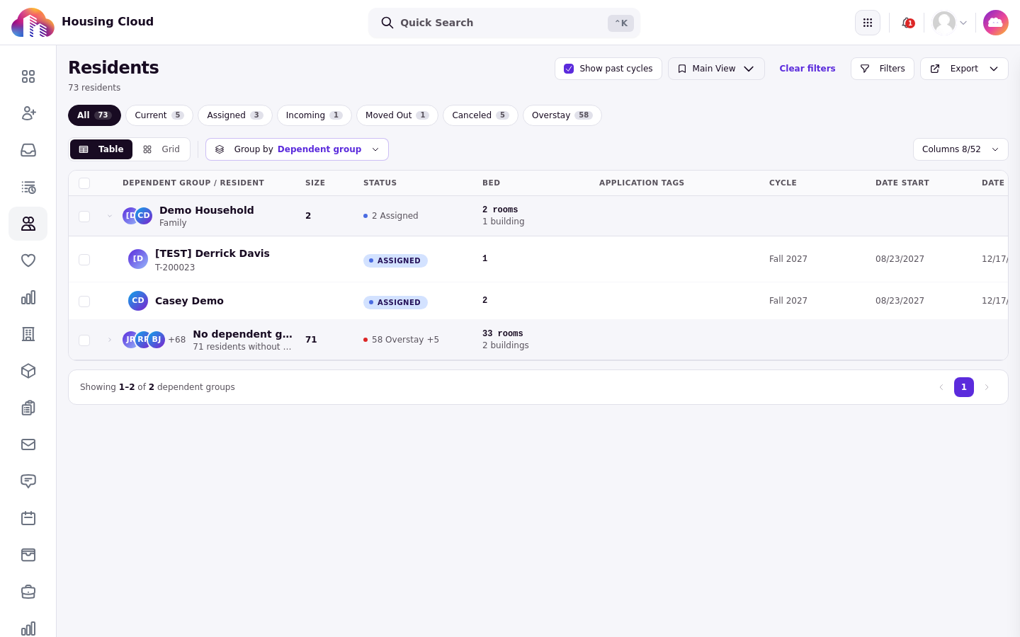Screen dimensions: 1020x637
Task: Open the clipboard icon in sidebar
Action: click(x=28, y=408)
